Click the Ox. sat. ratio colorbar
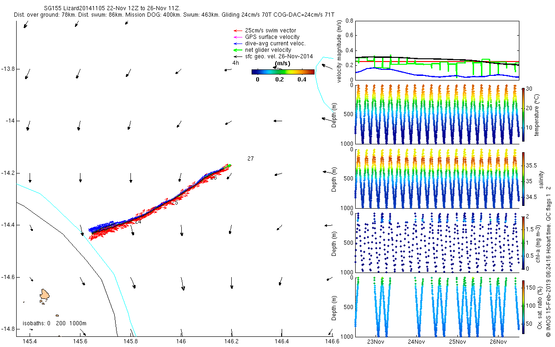This screenshot has width=555, height=347. (x=523, y=306)
